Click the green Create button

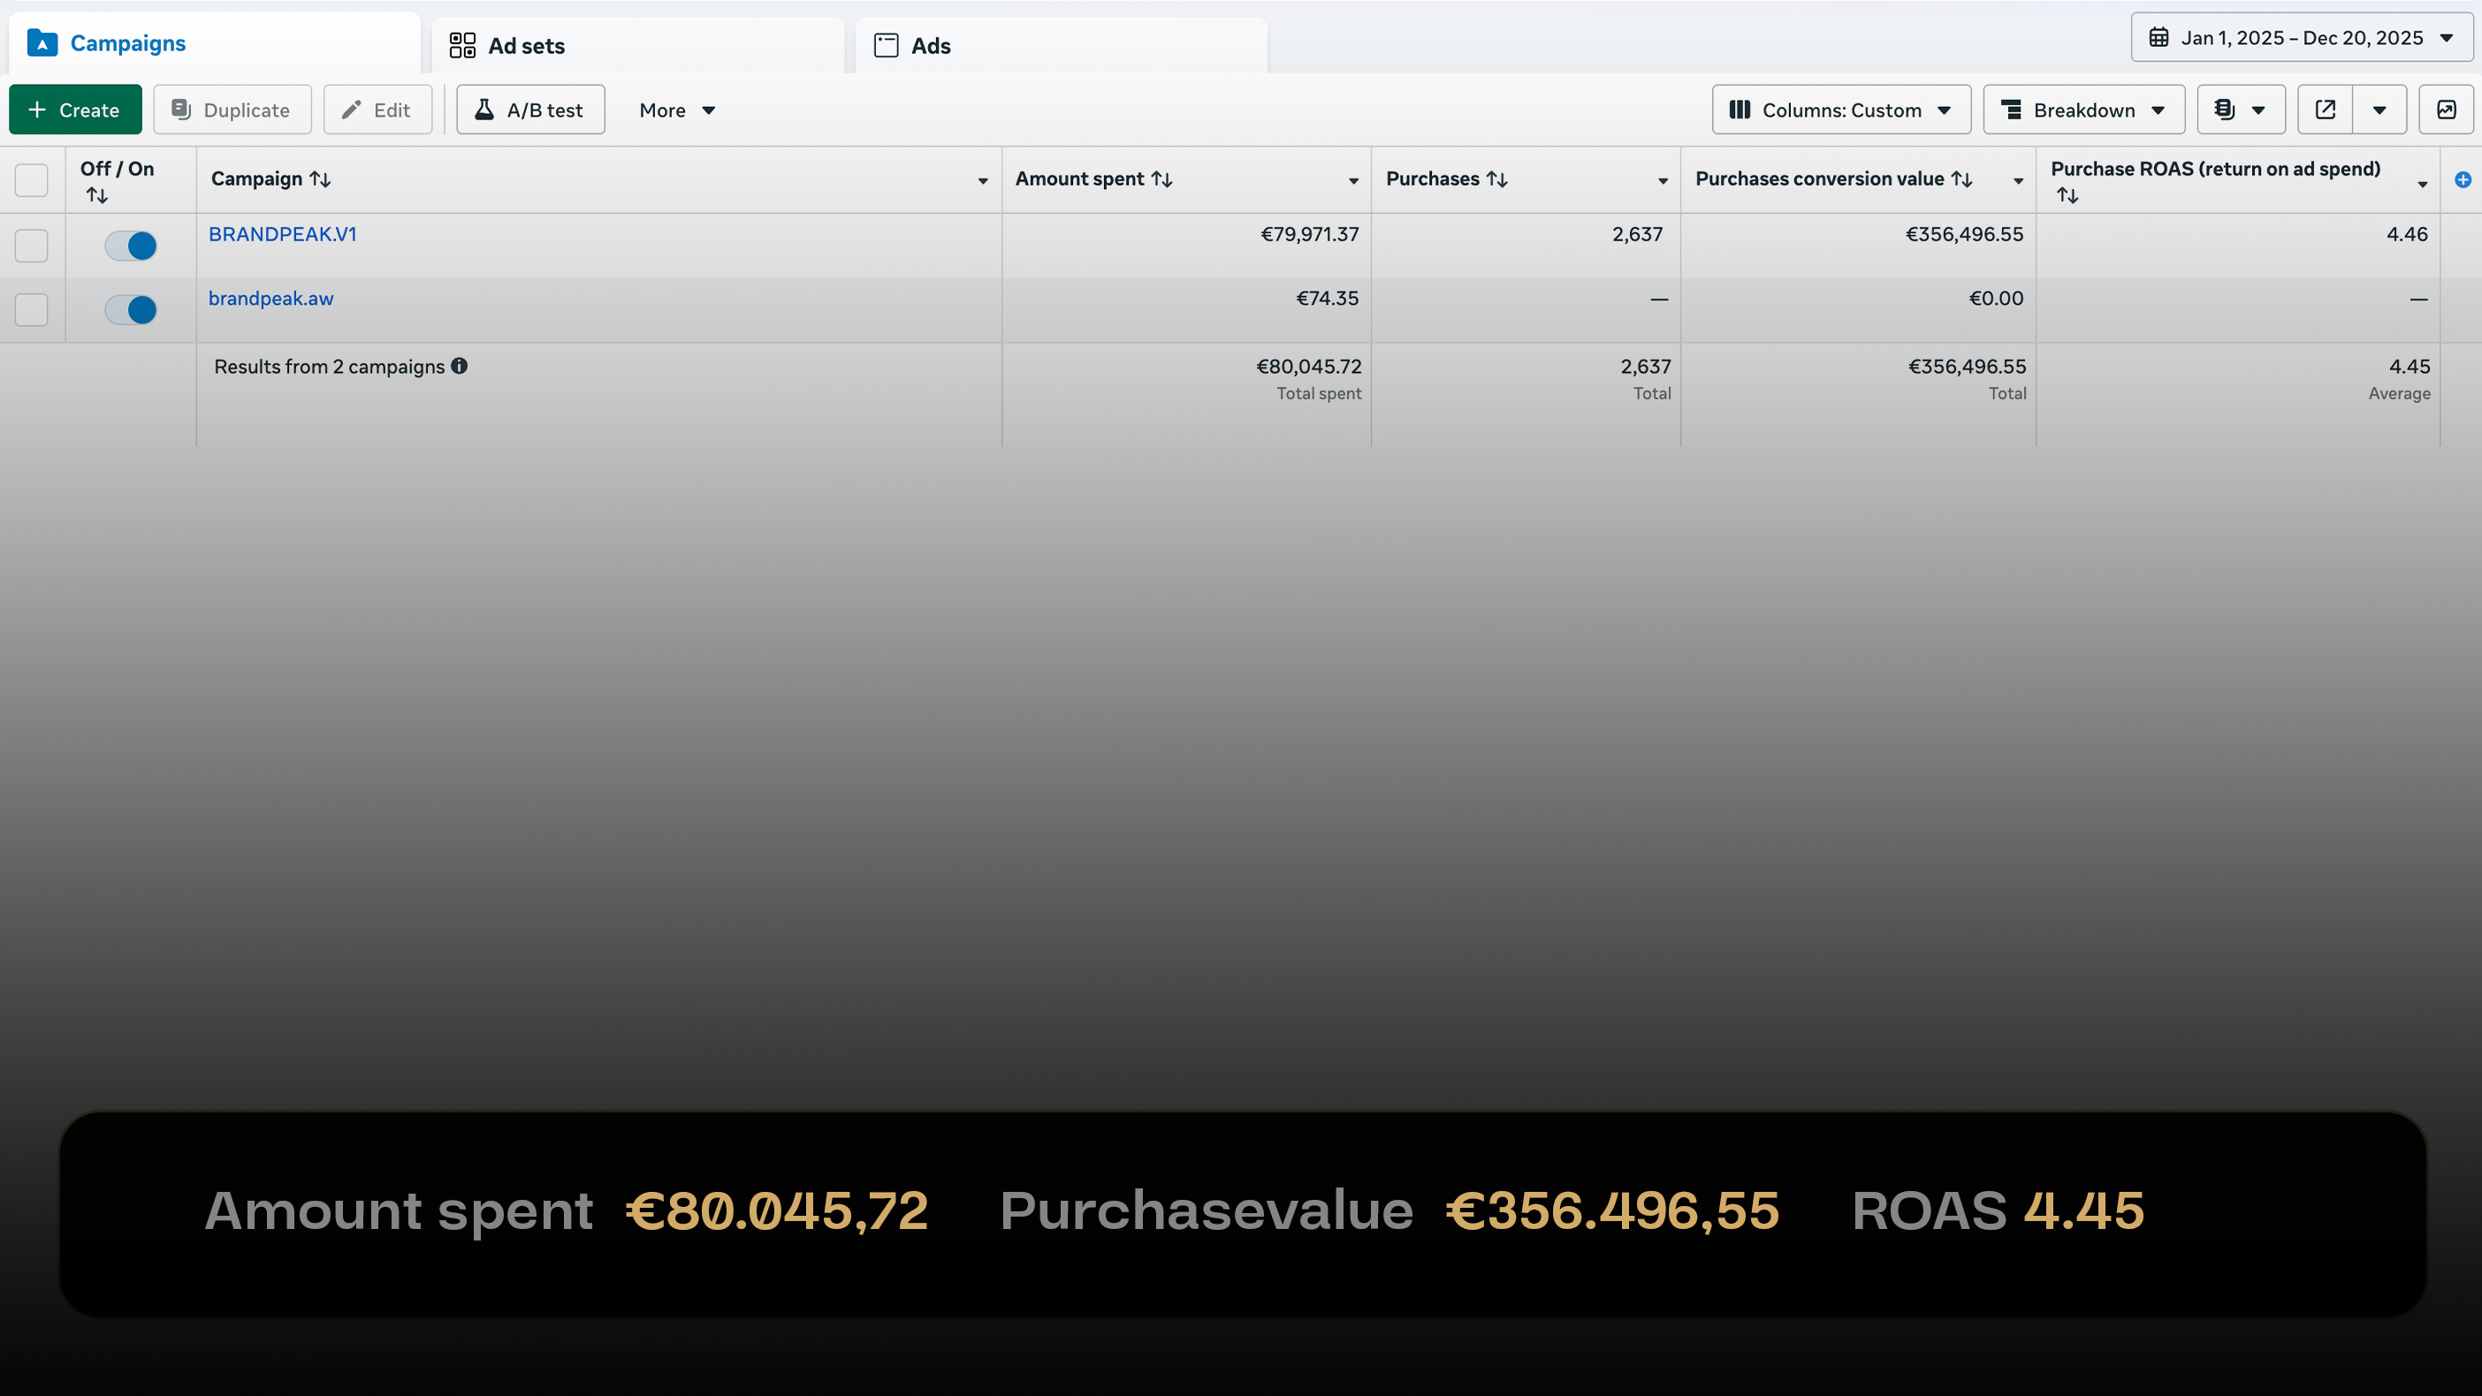click(x=75, y=110)
